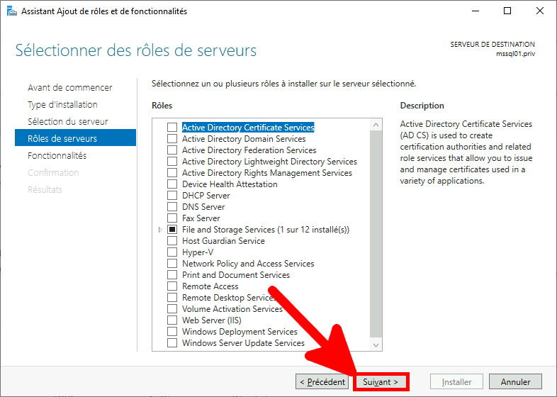Check the Hyper-V role checkbox
Viewport: 557px width, 397px height.
coord(172,252)
